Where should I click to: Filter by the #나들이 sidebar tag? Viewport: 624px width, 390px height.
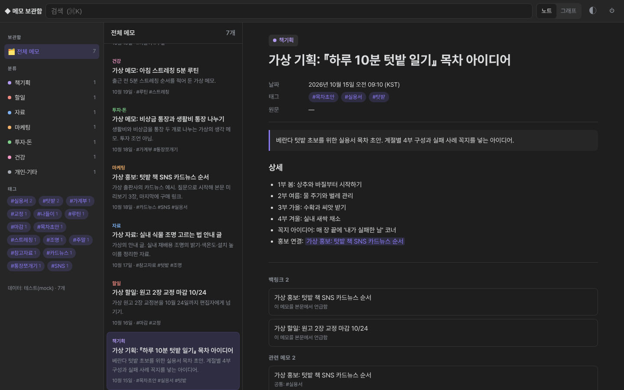point(48,214)
